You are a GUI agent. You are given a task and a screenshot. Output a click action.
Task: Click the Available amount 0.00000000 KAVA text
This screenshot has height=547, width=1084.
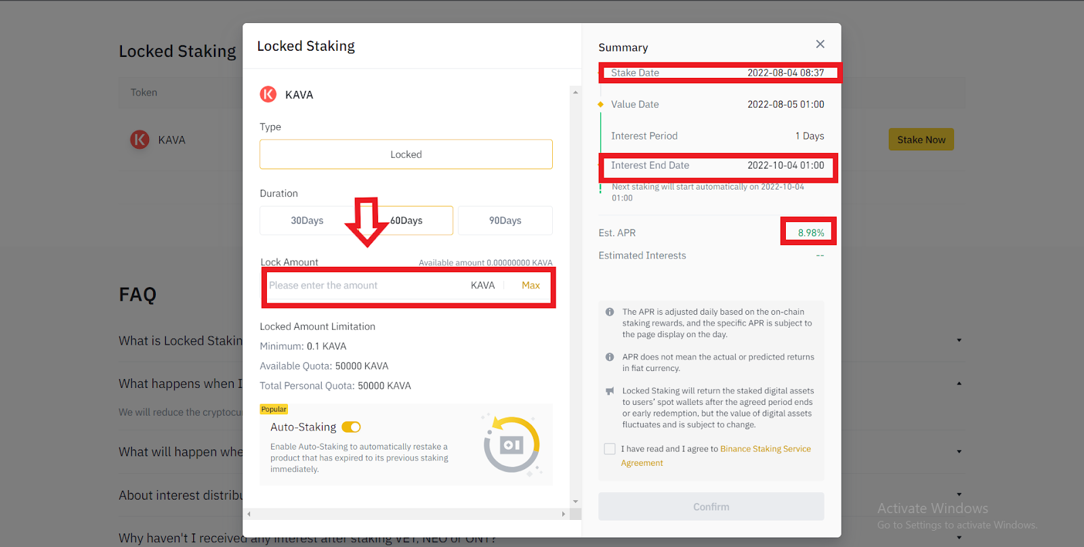pos(485,263)
